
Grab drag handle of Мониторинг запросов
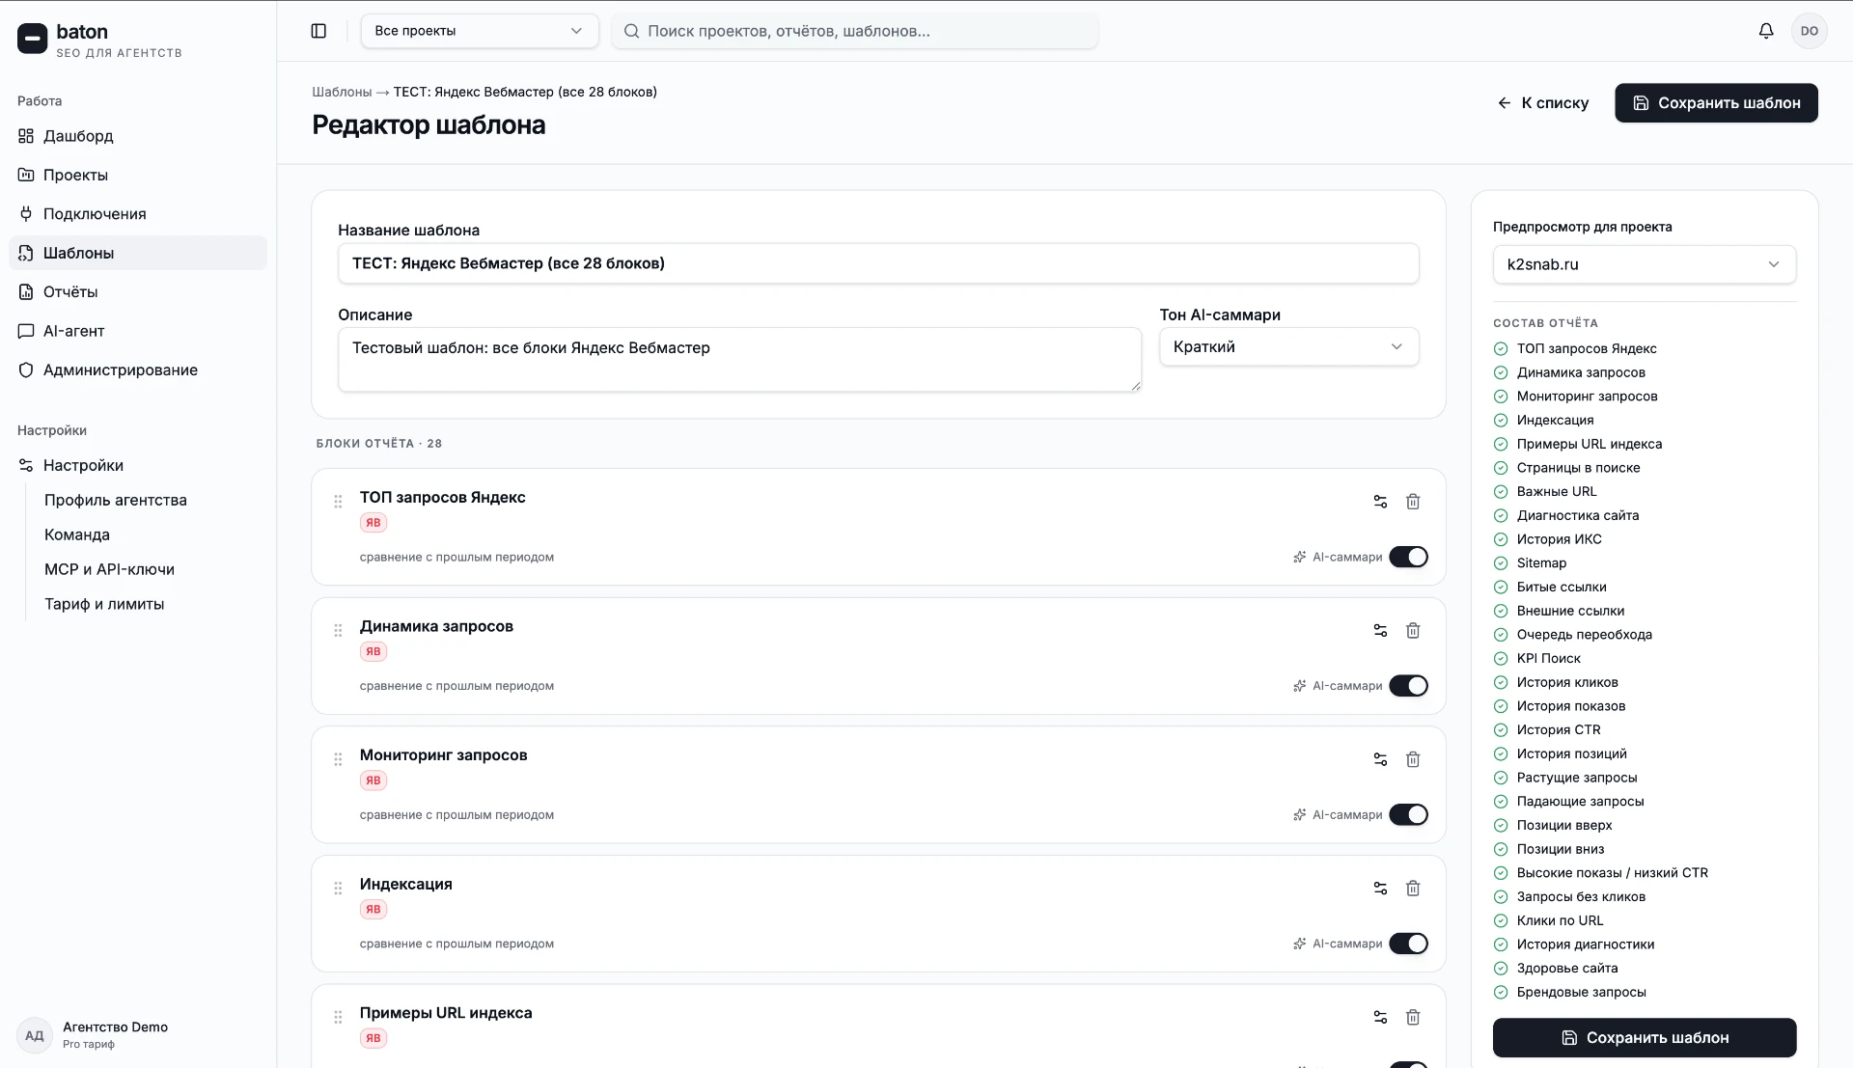tap(338, 759)
